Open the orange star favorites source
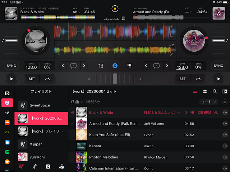230x172 pixels. pyautogui.click(x=7, y=162)
